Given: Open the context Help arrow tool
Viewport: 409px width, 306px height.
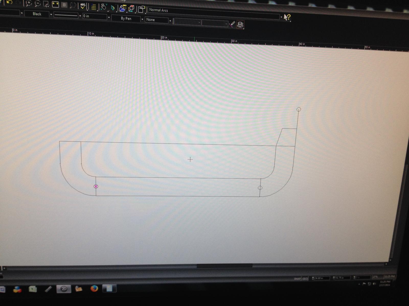Looking at the screenshot, I should click(x=287, y=17).
